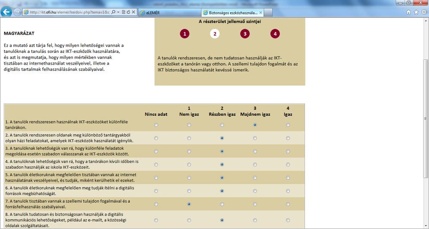Choose Nincs adat for question 1
Image resolution: width=429 pixels, height=229 pixels.
point(156,125)
